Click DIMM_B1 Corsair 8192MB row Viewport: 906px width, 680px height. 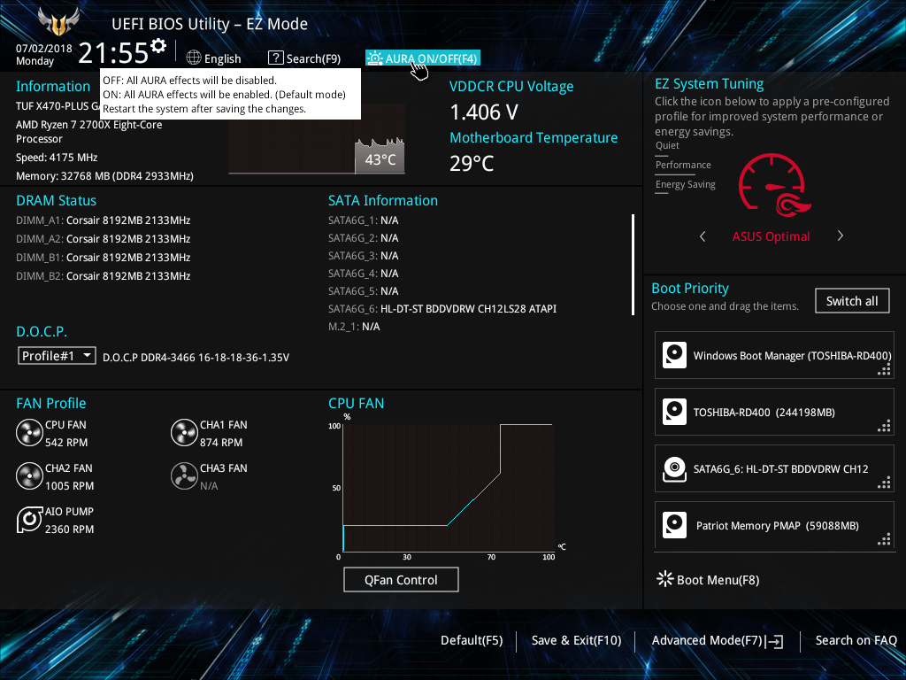[x=104, y=258]
